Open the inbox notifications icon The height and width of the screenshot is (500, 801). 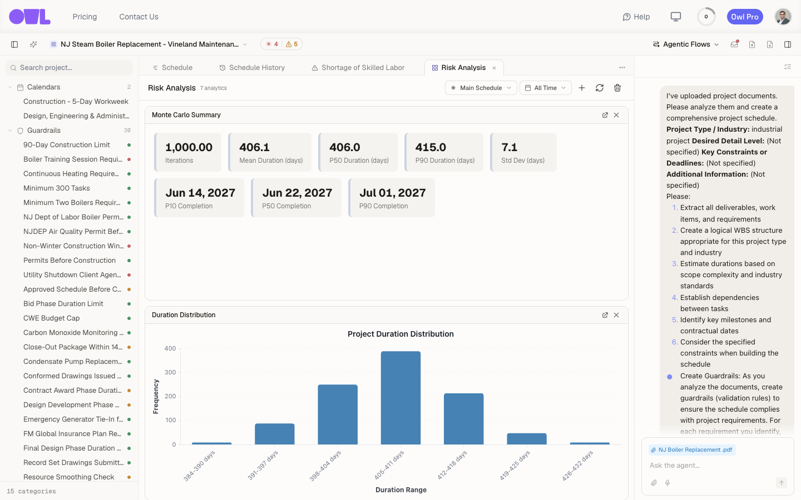click(x=734, y=44)
